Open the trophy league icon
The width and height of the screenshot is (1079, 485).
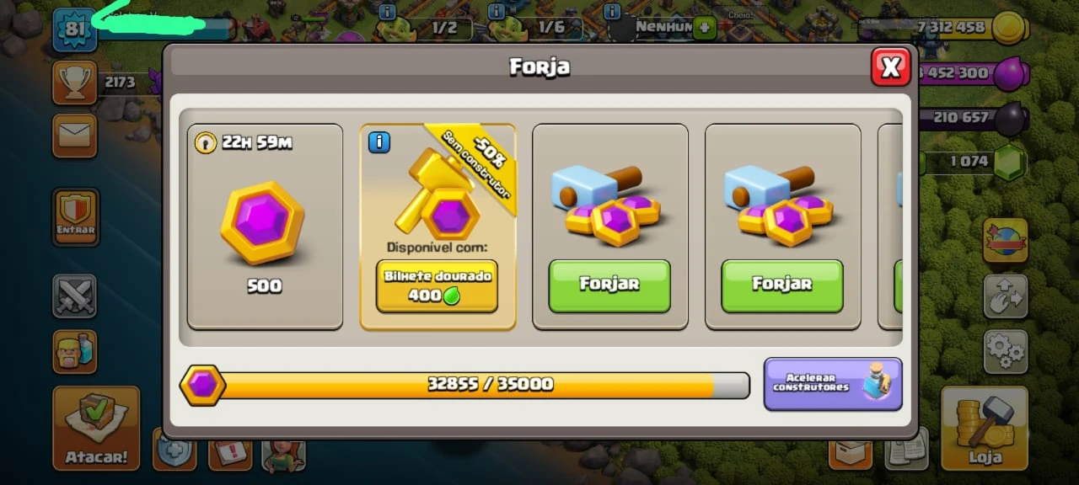75,83
